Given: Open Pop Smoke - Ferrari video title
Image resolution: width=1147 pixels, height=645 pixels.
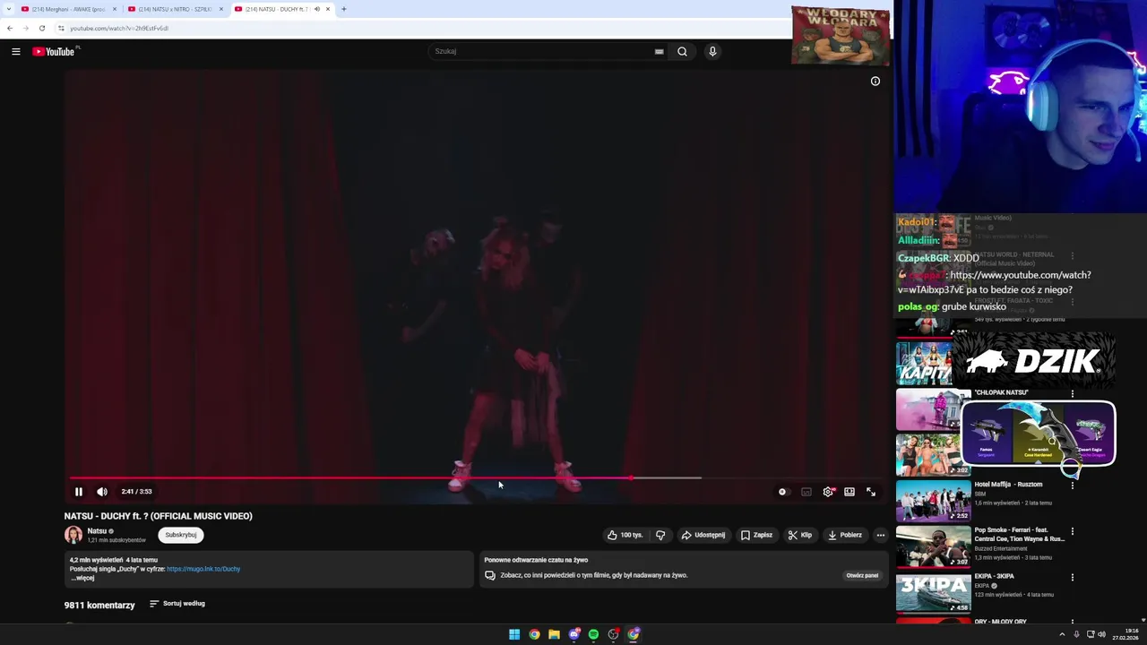Looking at the screenshot, I should click(1020, 535).
